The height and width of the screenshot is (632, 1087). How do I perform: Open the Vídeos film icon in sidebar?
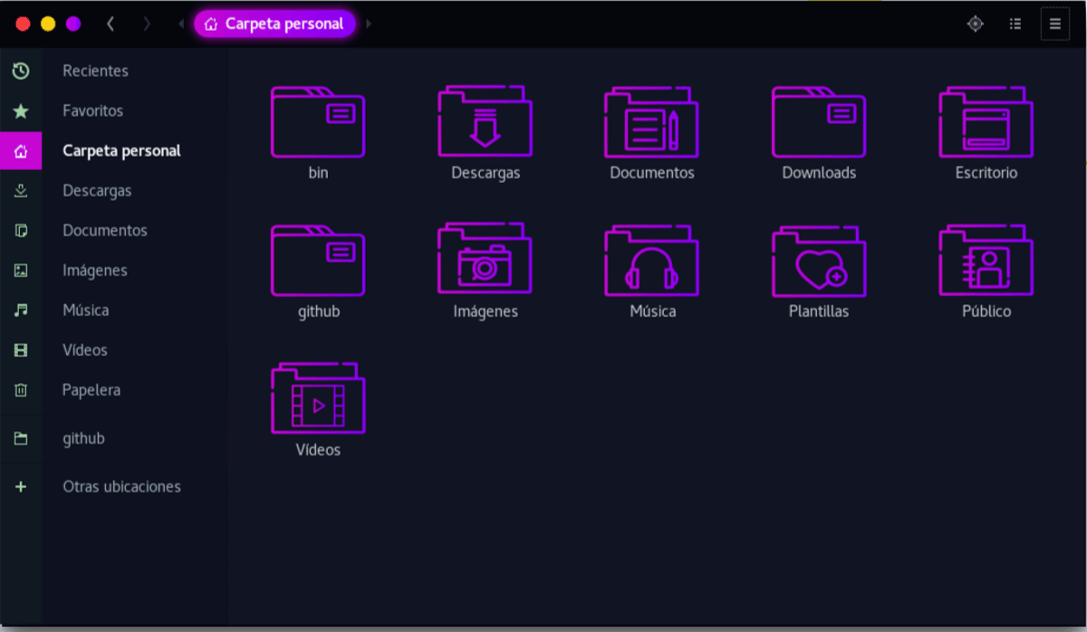click(21, 350)
